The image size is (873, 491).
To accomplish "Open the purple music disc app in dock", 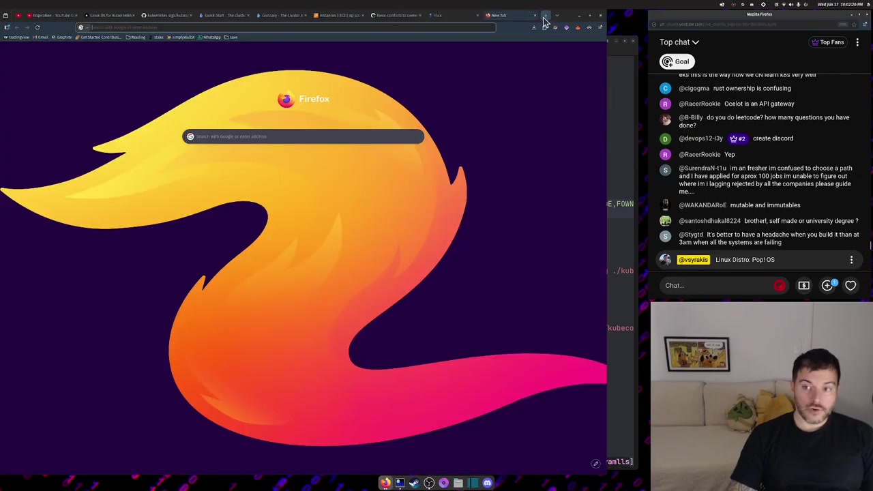I will click(443, 483).
